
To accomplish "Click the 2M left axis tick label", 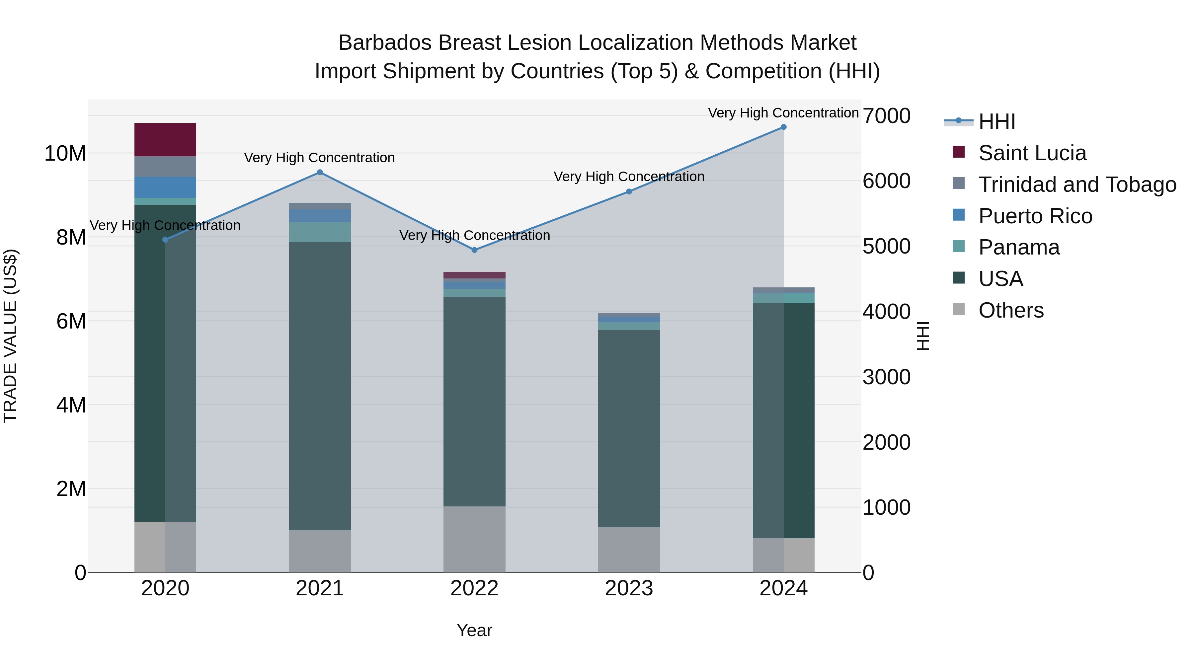I will 71,489.
